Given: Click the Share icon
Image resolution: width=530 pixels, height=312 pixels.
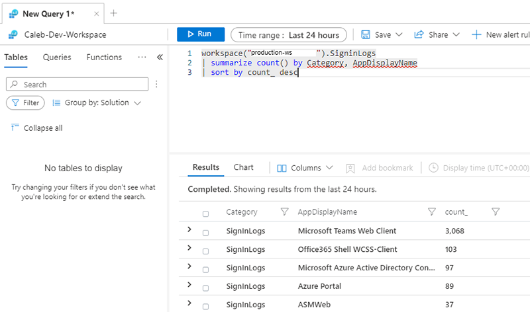Looking at the screenshot, I should [419, 34].
